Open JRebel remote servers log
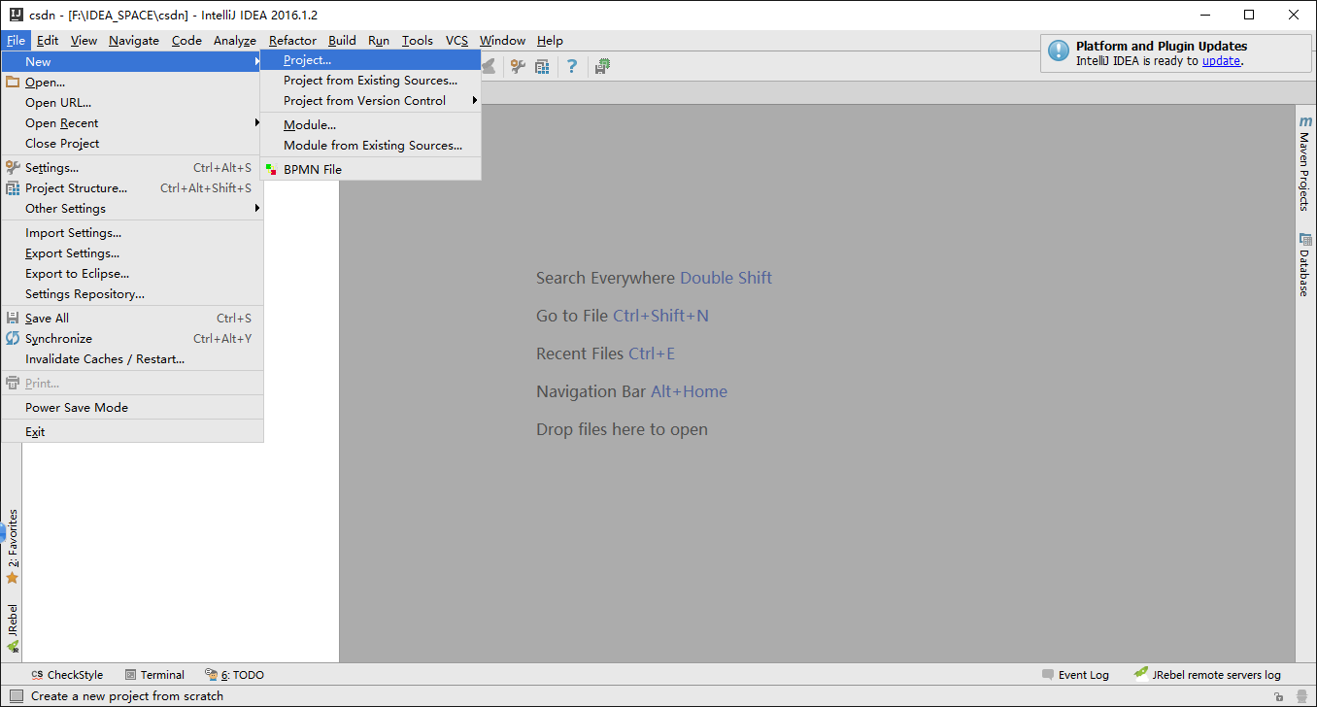1317x707 pixels. pos(1207,675)
